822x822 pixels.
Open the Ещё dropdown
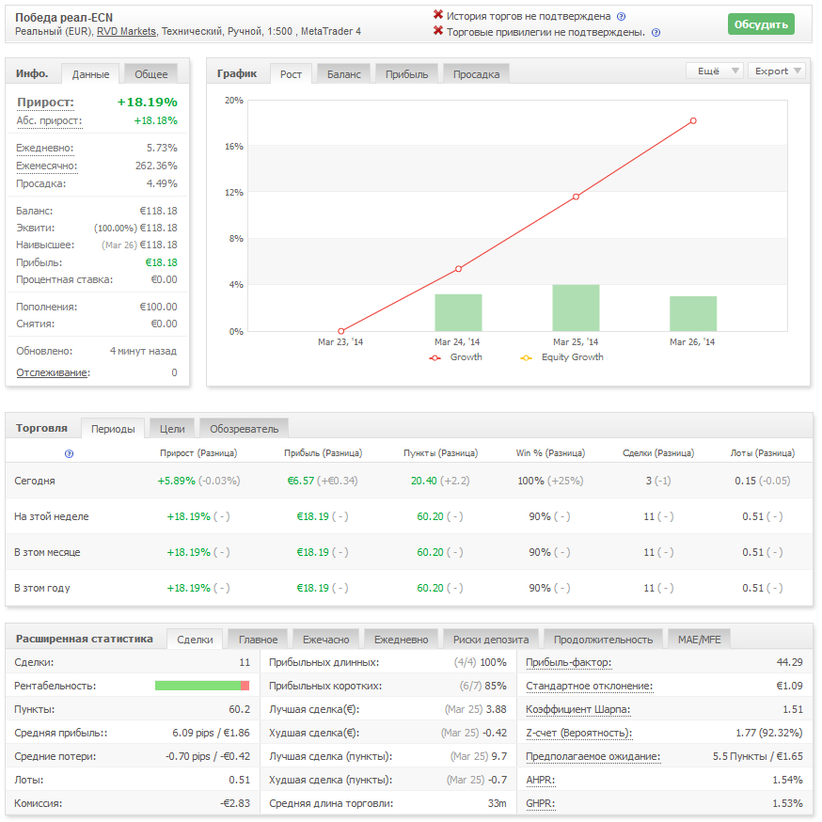click(x=715, y=71)
